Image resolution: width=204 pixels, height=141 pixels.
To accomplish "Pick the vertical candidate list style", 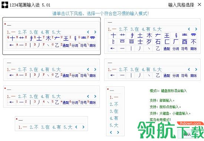I will (115, 111).
